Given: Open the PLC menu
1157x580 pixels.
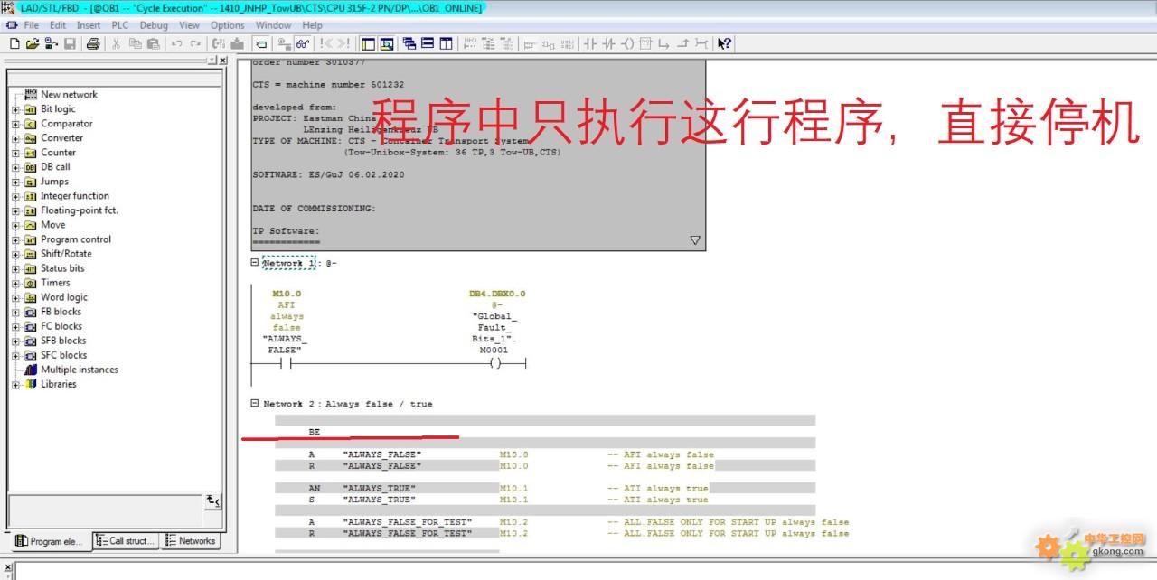Looking at the screenshot, I should 120,25.
